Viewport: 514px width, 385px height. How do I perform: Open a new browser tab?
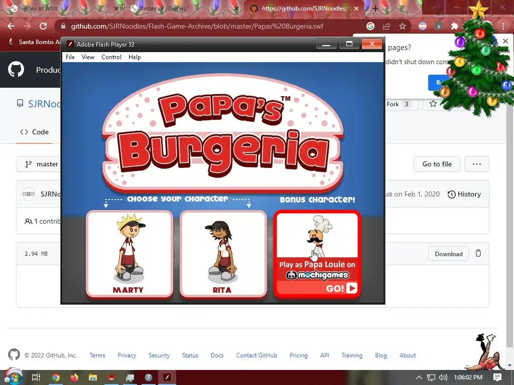coord(375,9)
